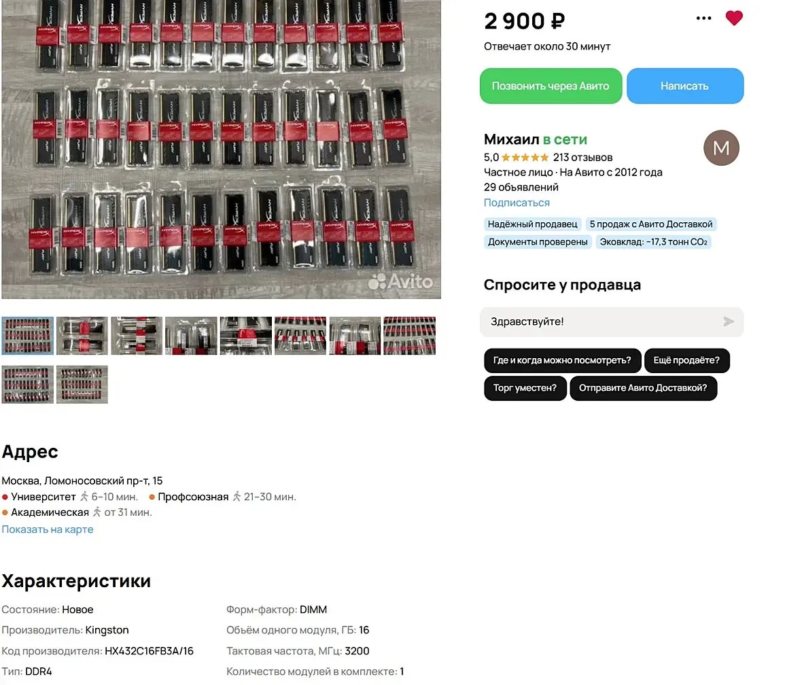This screenshot has height=685, width=802.
Task: Choose the 'Торг уместен?' quick question
Action: point(525,388)
